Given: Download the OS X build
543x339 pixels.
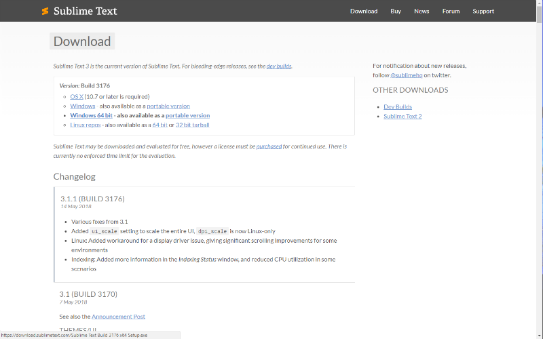Looking at the screenshot, I should point(77,96).
